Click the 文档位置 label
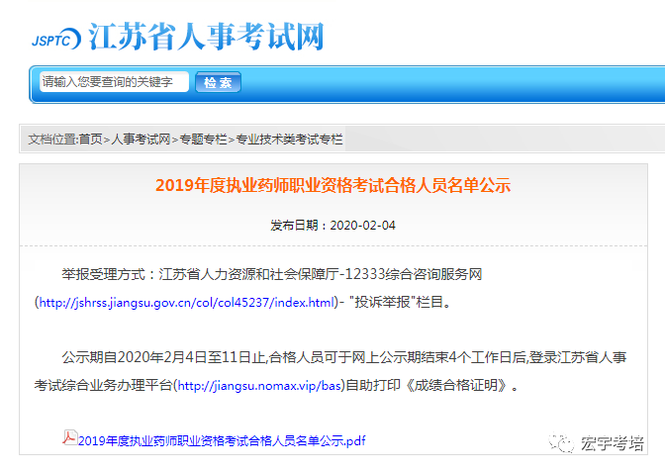The width and height of the screenshot is (665, 472). point(52,140)
